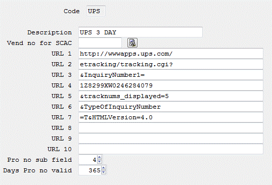Image resolution: width=272 pixels, height=185 pixels.
Task: Click the URL 4 label
Action: click(x=61, y=85)
